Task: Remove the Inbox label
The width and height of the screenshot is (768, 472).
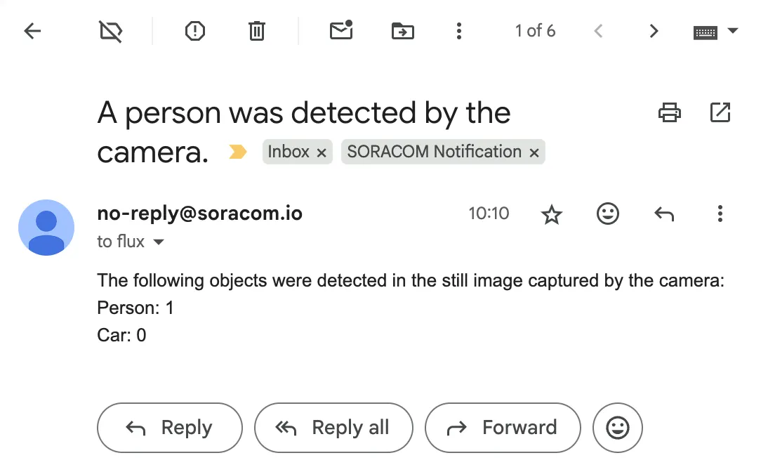Action: [x=322, y=153]
